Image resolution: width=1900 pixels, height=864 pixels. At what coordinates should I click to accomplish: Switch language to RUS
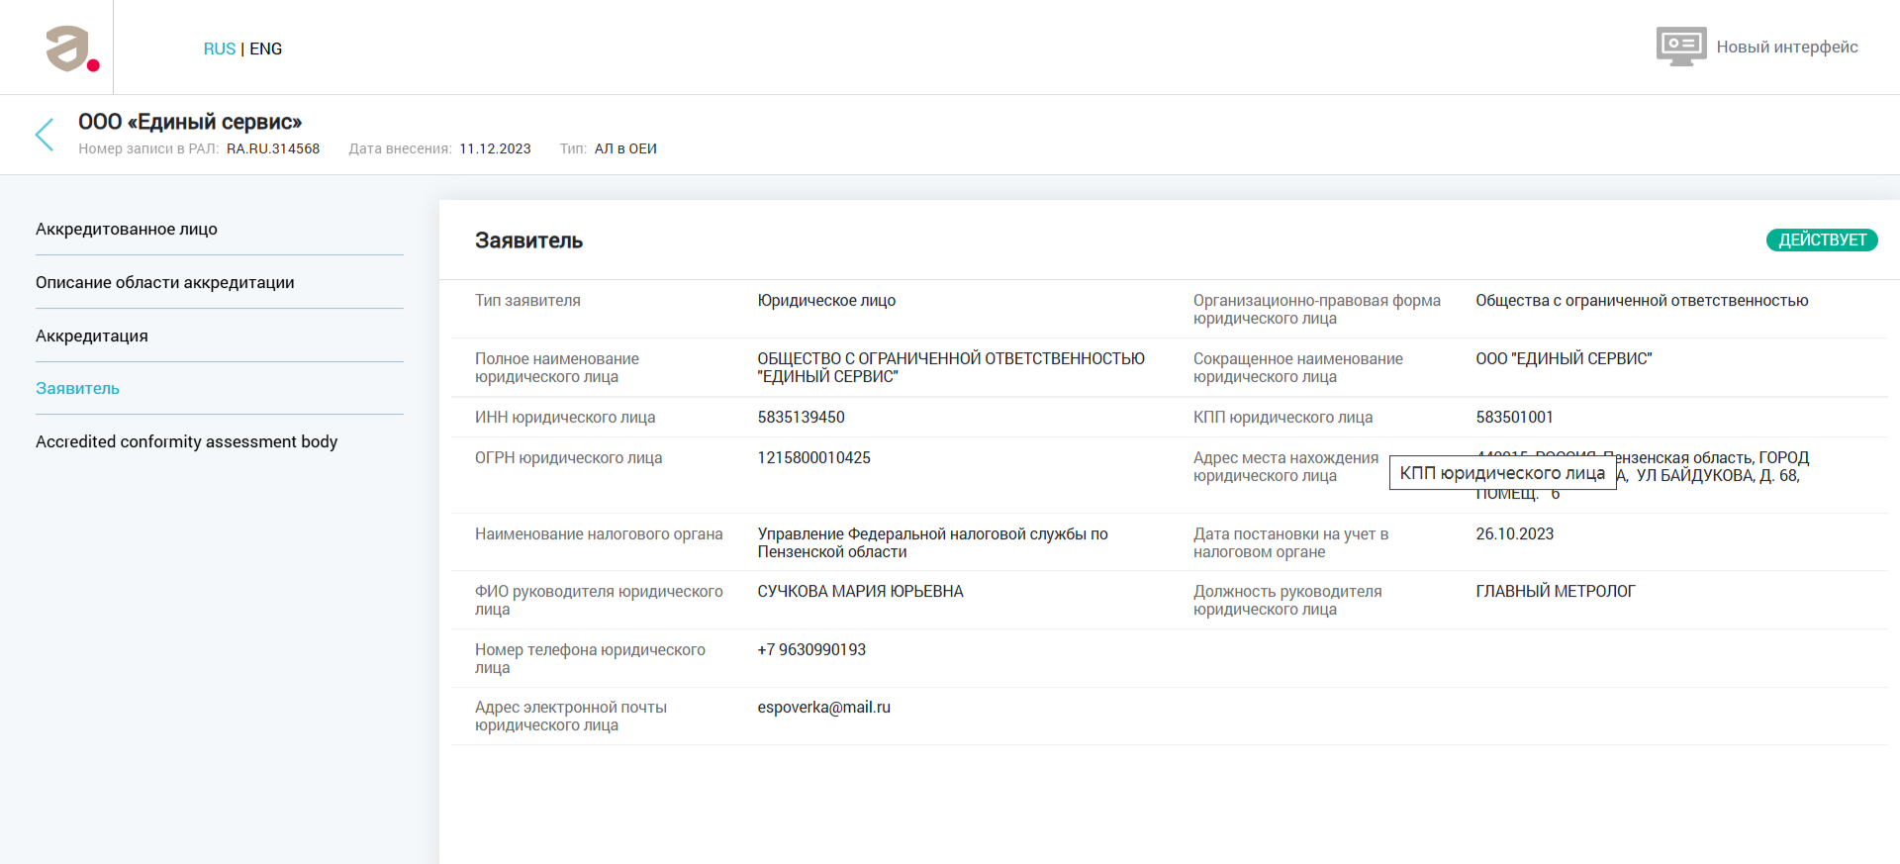(219, 48)
